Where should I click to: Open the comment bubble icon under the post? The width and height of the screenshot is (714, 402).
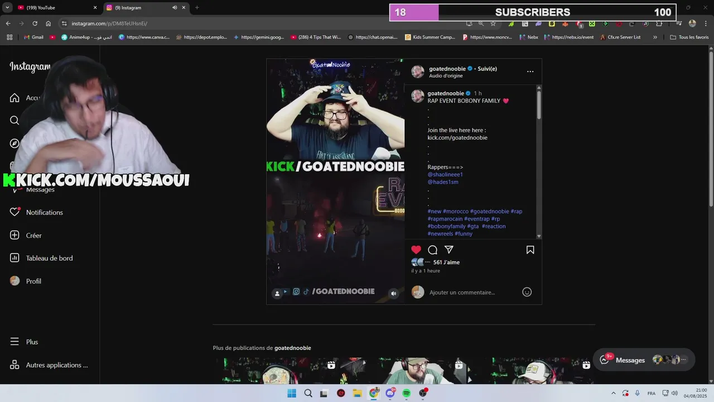[432, 250]
